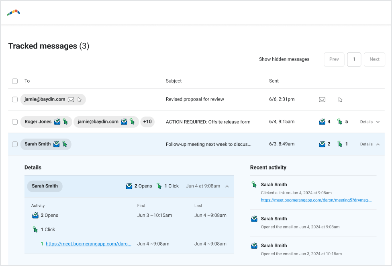This screenshot has height=266, width=392.
Task: Click the envelope icon in jamie@baydin.com chip
Action: pos(71,100)
